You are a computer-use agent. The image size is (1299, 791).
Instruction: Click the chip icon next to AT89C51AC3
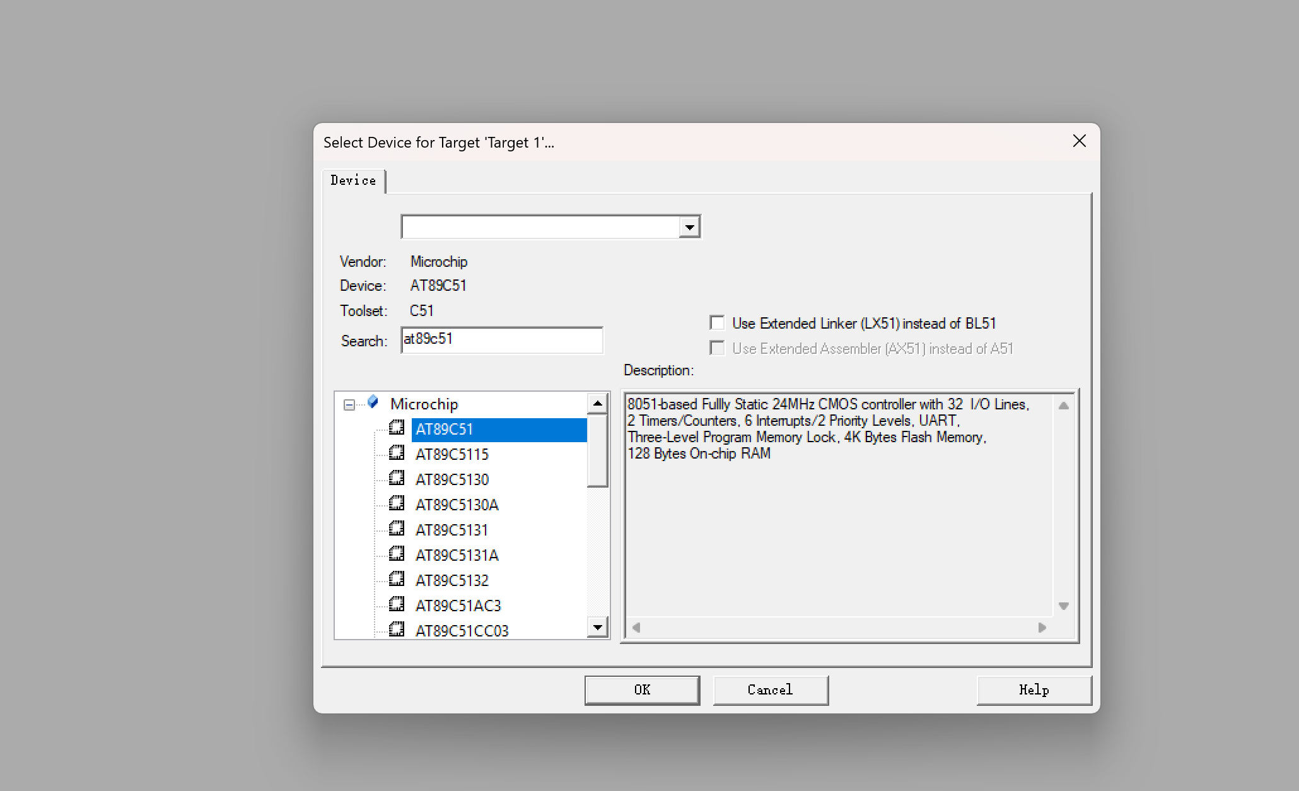(x=397, y=604)
